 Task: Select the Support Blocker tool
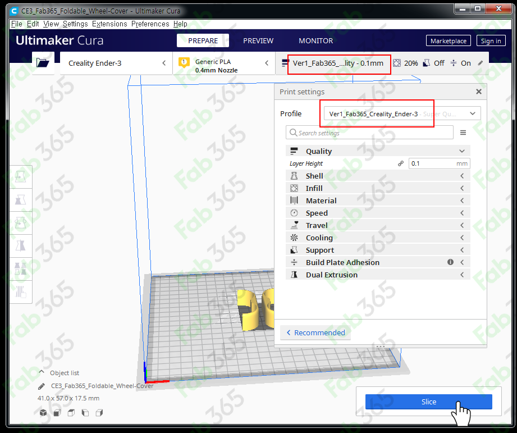pos(20,291)
